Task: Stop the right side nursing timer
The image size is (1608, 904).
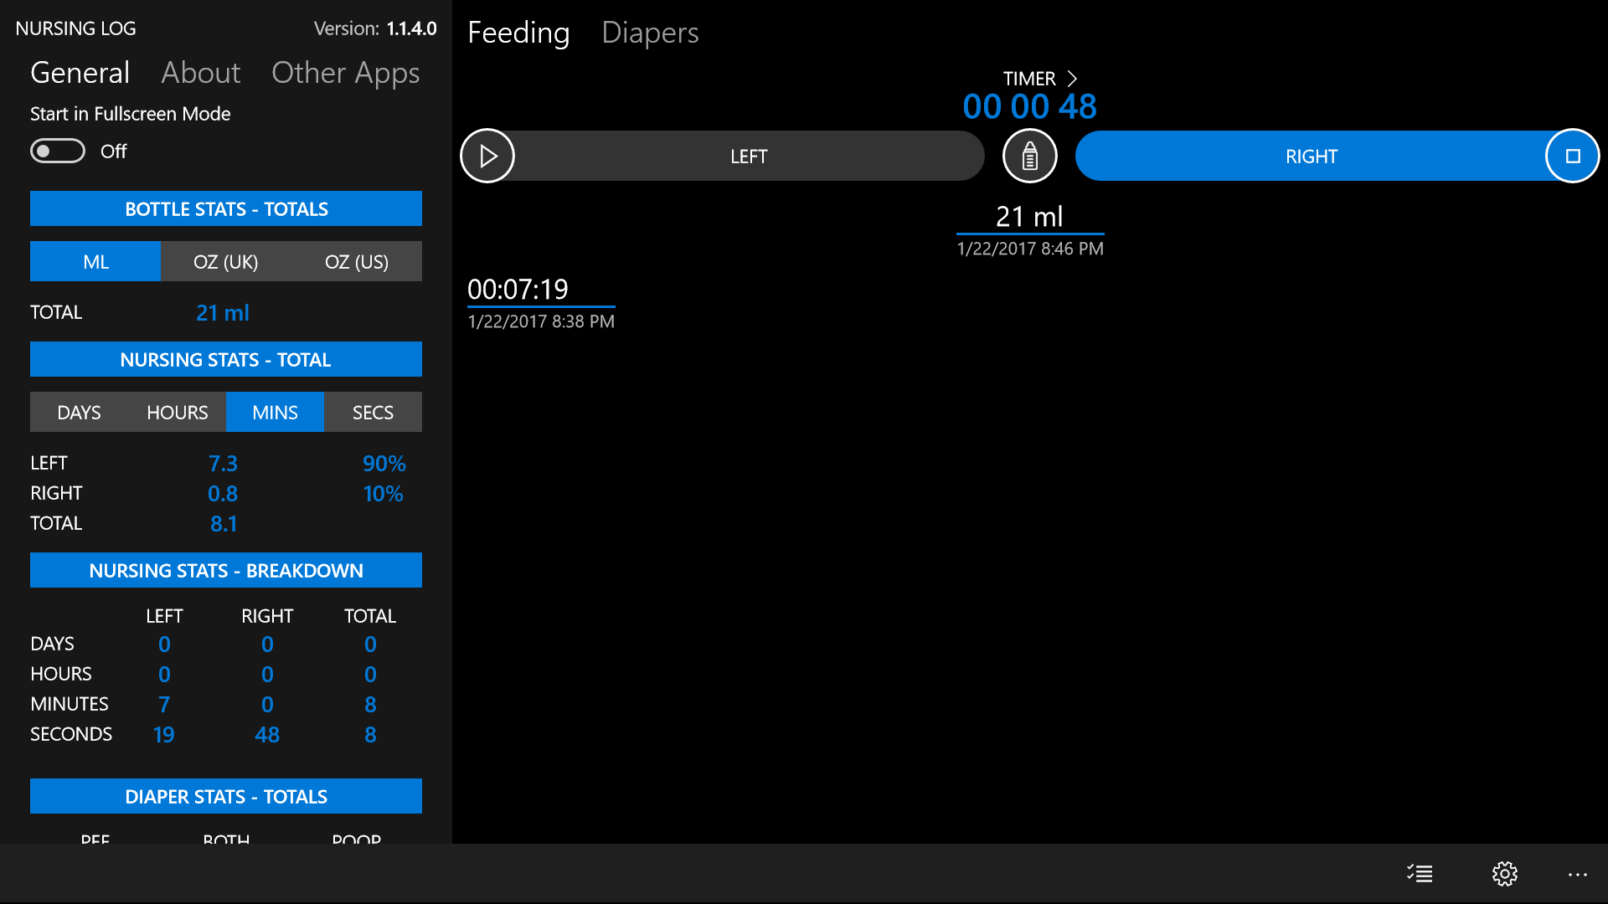Action: (1572, 157)
